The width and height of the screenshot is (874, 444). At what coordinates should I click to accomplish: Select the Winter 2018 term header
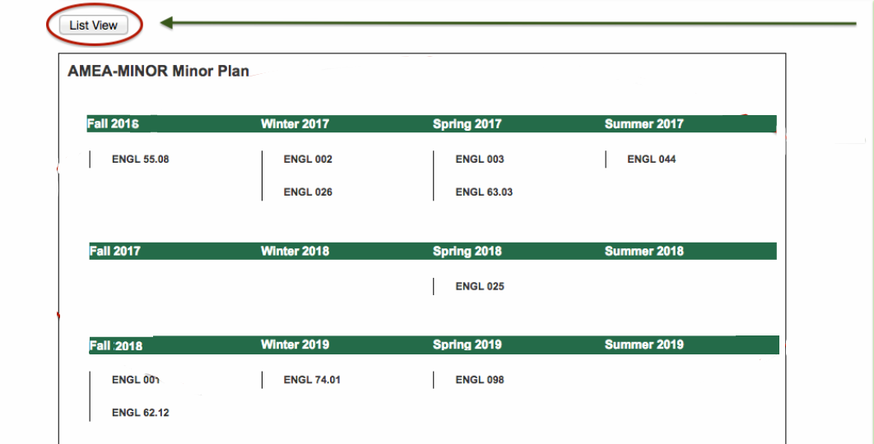[295, 251]
